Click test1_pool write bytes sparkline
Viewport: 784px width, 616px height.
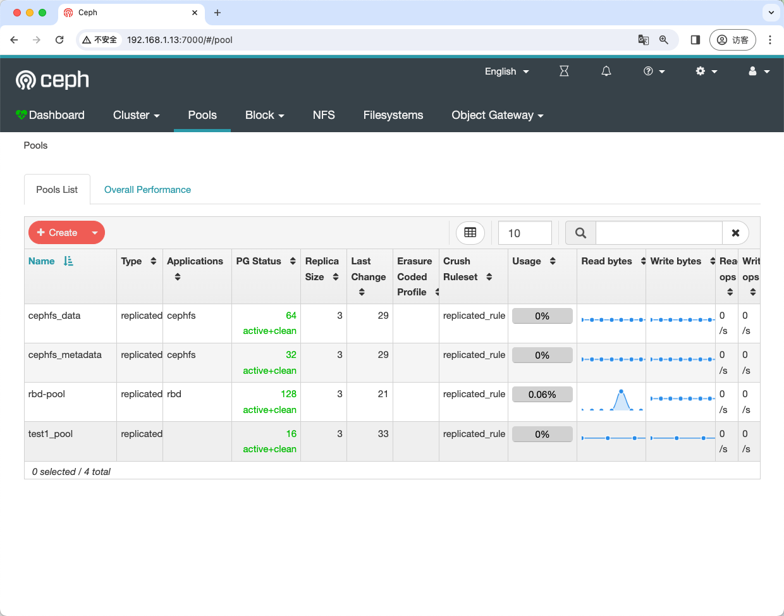pos(682,438)
